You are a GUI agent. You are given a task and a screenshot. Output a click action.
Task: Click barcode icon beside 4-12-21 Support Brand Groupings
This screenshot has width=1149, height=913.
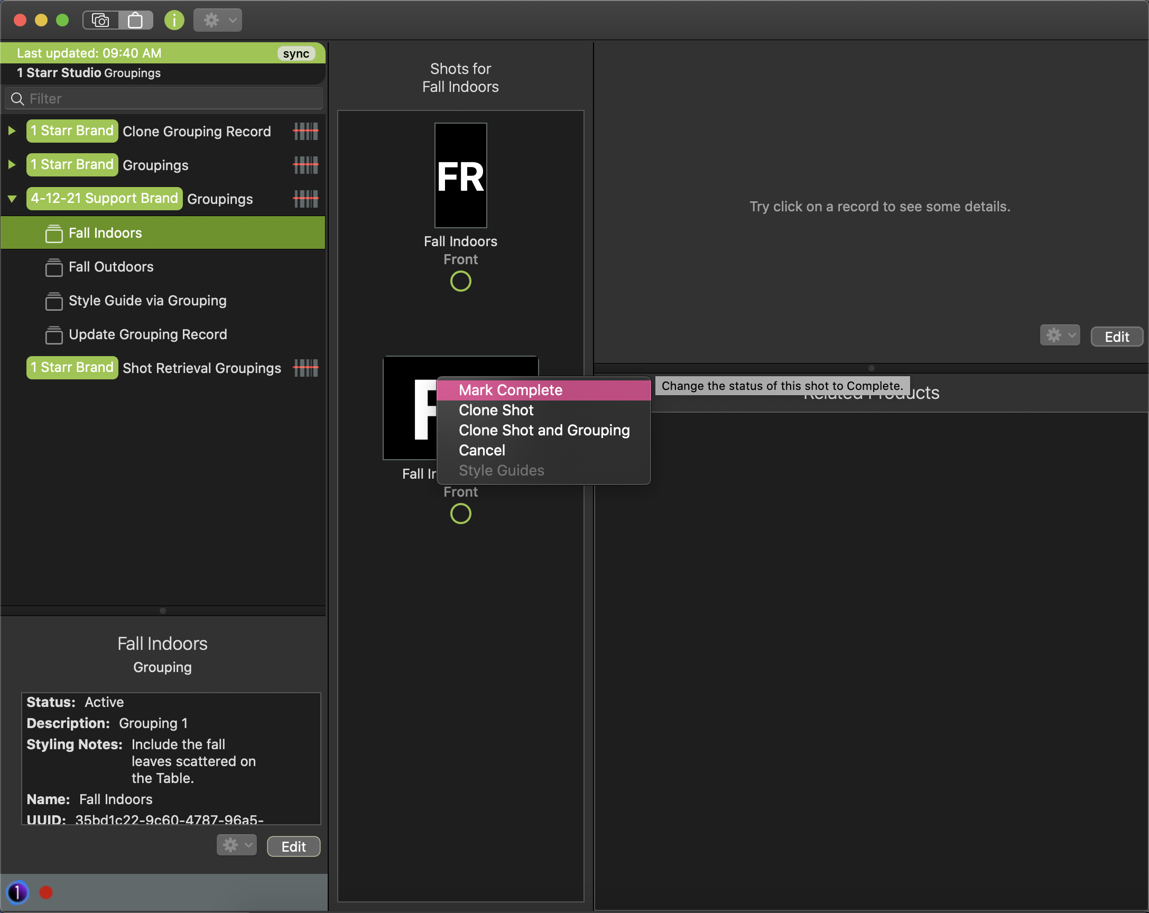click(305, 199)
